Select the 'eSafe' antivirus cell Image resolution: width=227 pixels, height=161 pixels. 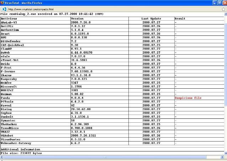point(36,56)
